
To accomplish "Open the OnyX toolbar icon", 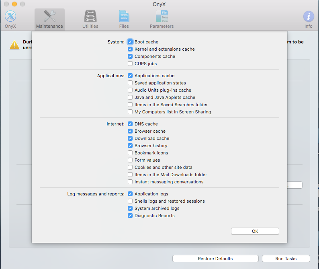I will coord(10,16).
